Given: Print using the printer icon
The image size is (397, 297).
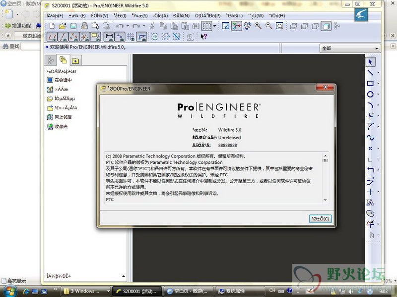Looking at the screenshot, I should tap(84, 26).
